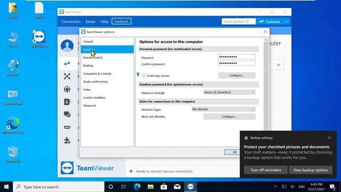Screen dimensions: 341x192
Task: Open Remote Control tab in TeamViewer sidebar
Action: point(67,63)
